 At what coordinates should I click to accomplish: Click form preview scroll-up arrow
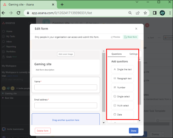[x=104, y=51]
